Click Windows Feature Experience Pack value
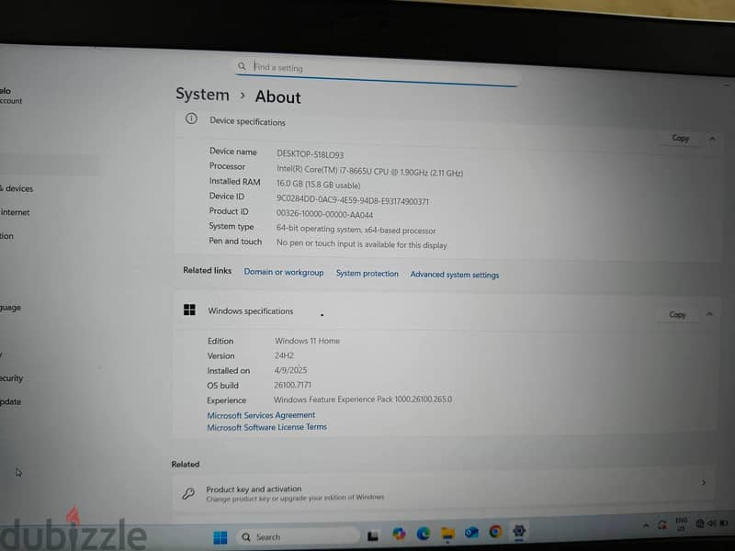 (x=363, y=399)
